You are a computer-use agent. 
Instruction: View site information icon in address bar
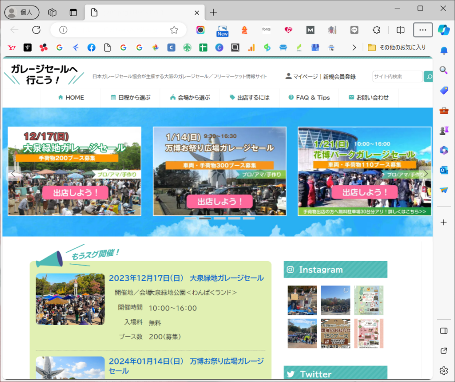click(x=63, y=30)
